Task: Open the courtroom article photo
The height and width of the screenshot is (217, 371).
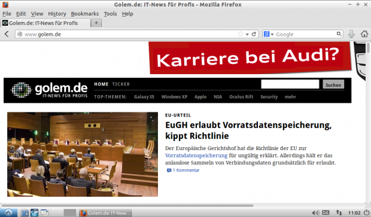Action: pos(83,154)
